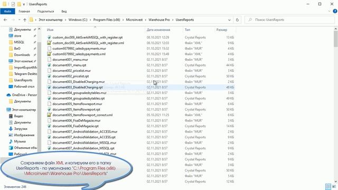
Task: Open Warehouse Pro breadcrumb segment
Action: (159, 20)
